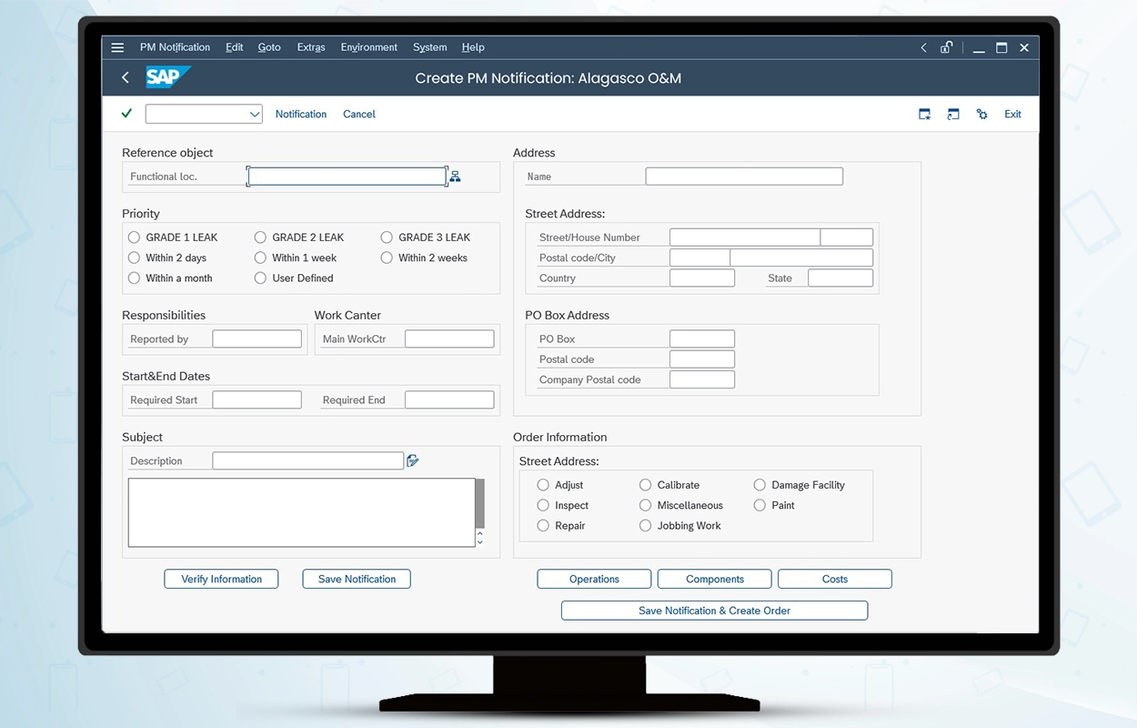Click the Required End date field
The height and width of the screenshot is (728, 1137).
tap(449, 399)
